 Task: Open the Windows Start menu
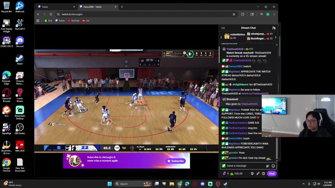coord(110,184)
